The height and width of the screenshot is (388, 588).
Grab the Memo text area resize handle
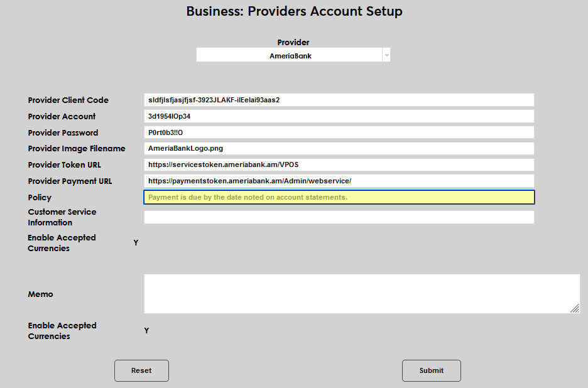(575, 308)
